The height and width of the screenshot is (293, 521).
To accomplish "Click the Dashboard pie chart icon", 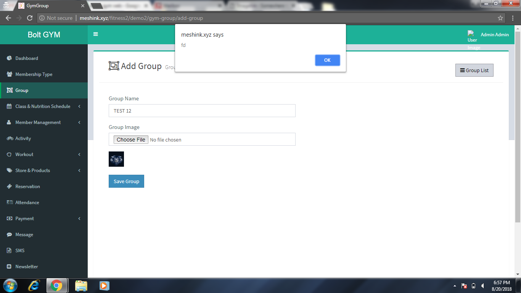I will [x=10, y=58].
